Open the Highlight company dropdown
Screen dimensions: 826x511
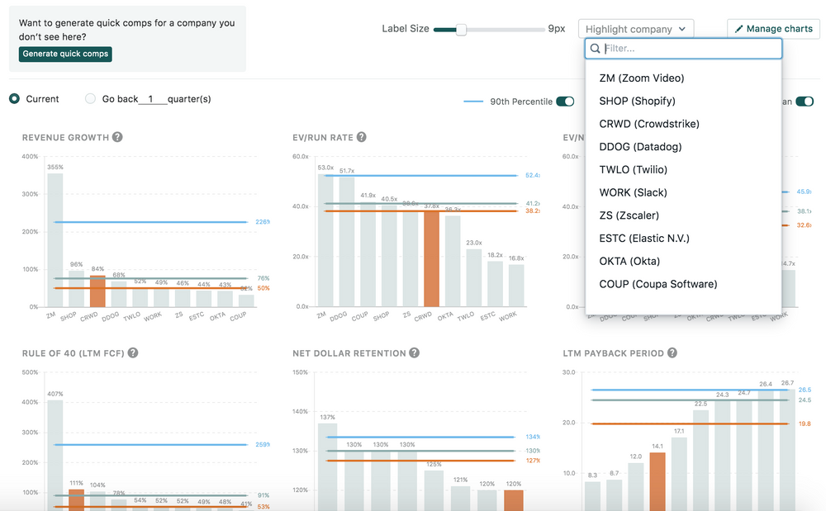coord(635,28)
